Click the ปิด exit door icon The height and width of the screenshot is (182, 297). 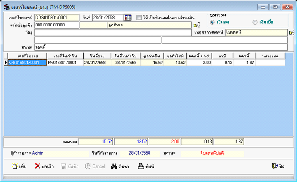275,166
